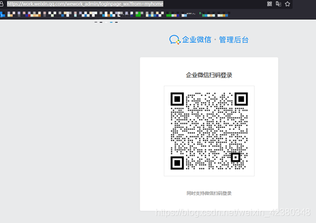Click the WeCom chat bubble logo icon
The width and height of the screenshot is (316, 223).
(x=175, y=40)
